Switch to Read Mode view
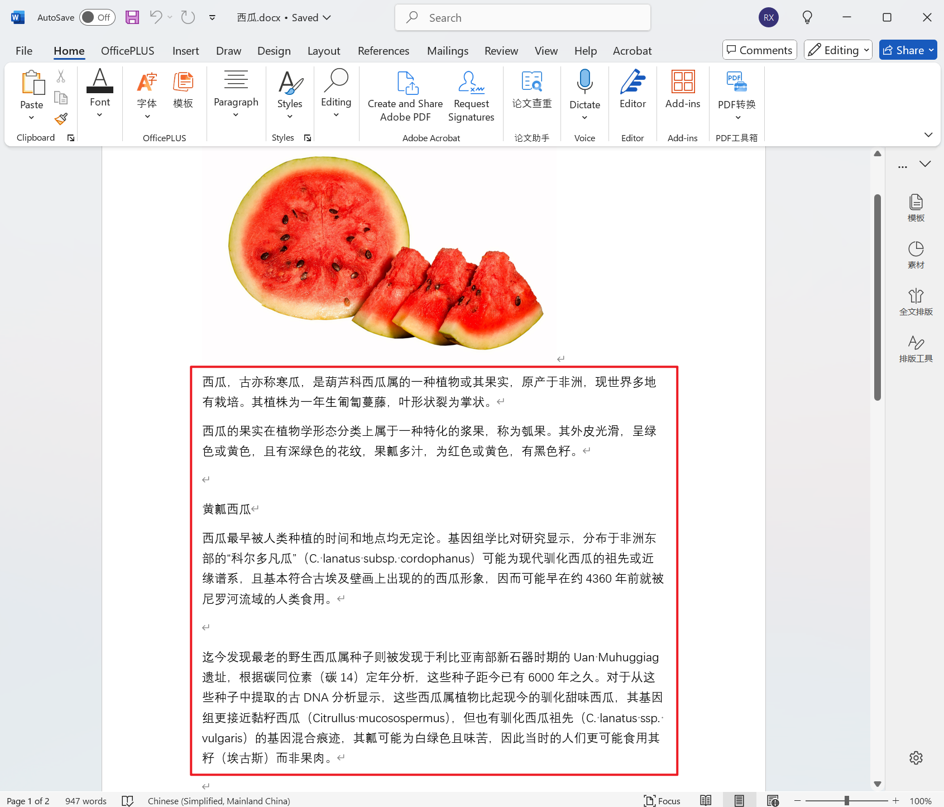 tap(706, 800)
